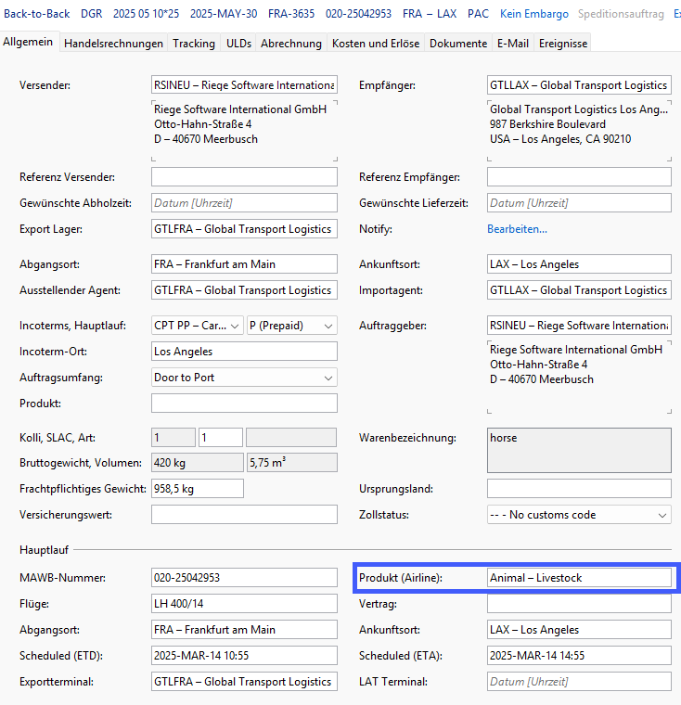This screenshot has height=705, width=681.
Task: Focus the Versicherungswert field
Action: click(x=244, y=515)
